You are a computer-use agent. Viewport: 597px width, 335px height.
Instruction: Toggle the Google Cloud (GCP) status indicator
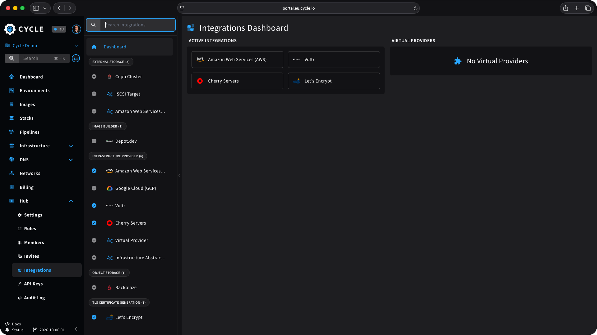point(94,188)
